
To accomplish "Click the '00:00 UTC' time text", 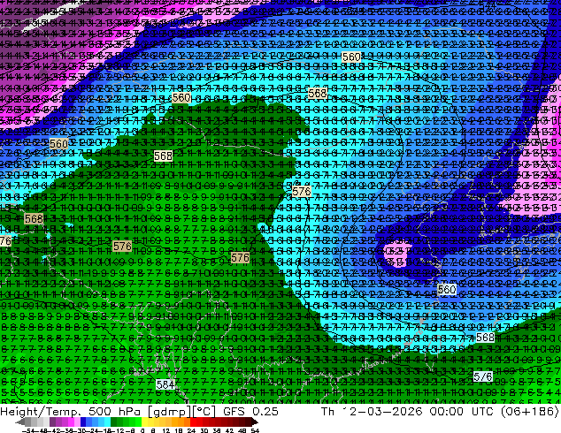I will [463, 411].
